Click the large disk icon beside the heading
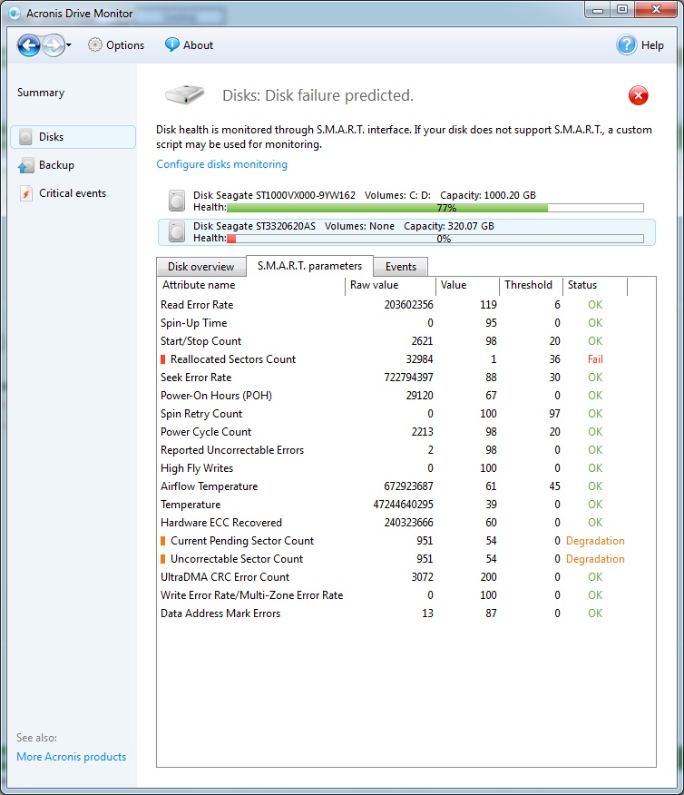 click(185, 94)
